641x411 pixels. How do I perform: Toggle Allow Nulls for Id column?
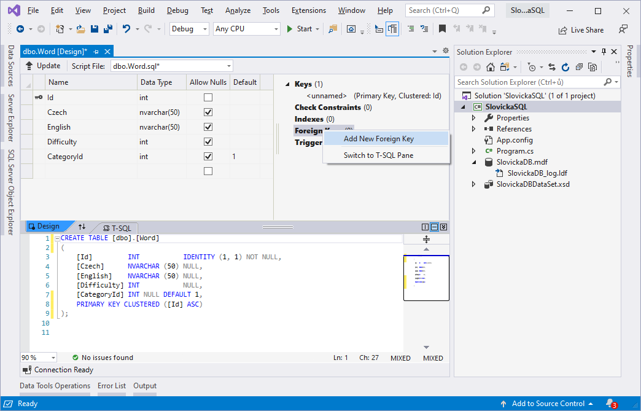(x=208, y=97)
